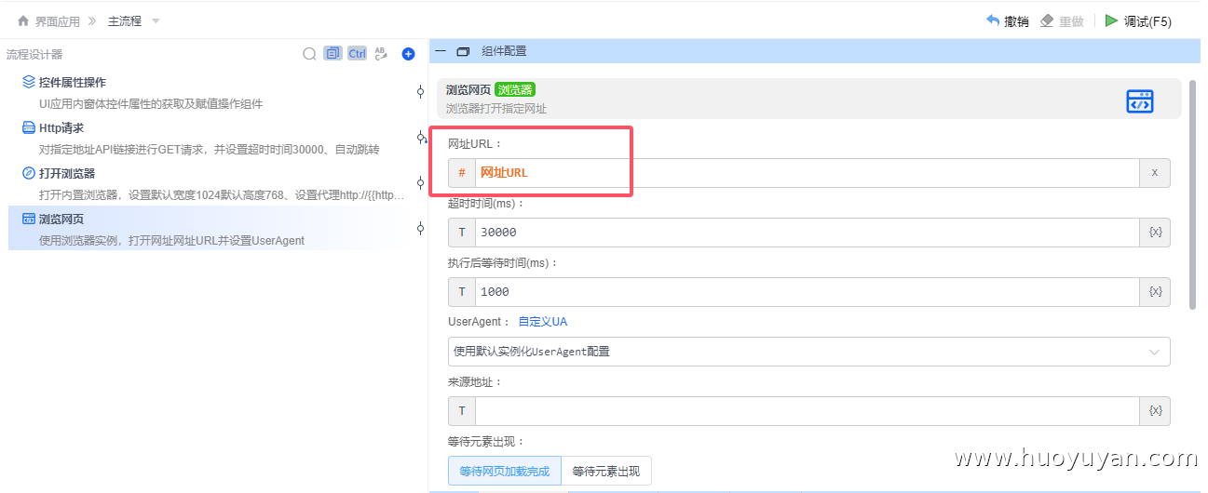Select the 打开浏览器 step
Image resolution: width=1208 pixels, height=493 pixels.
pos(67,173)
